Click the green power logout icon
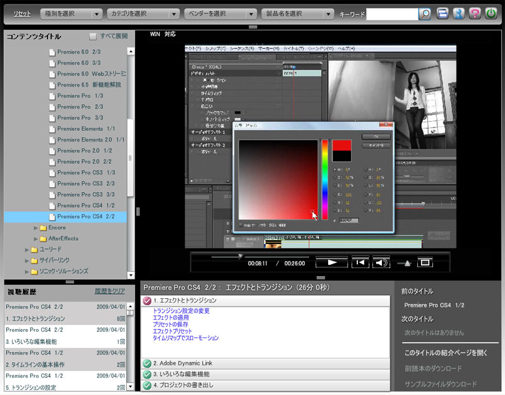This screenshot has width=505, height=395. 490,13
